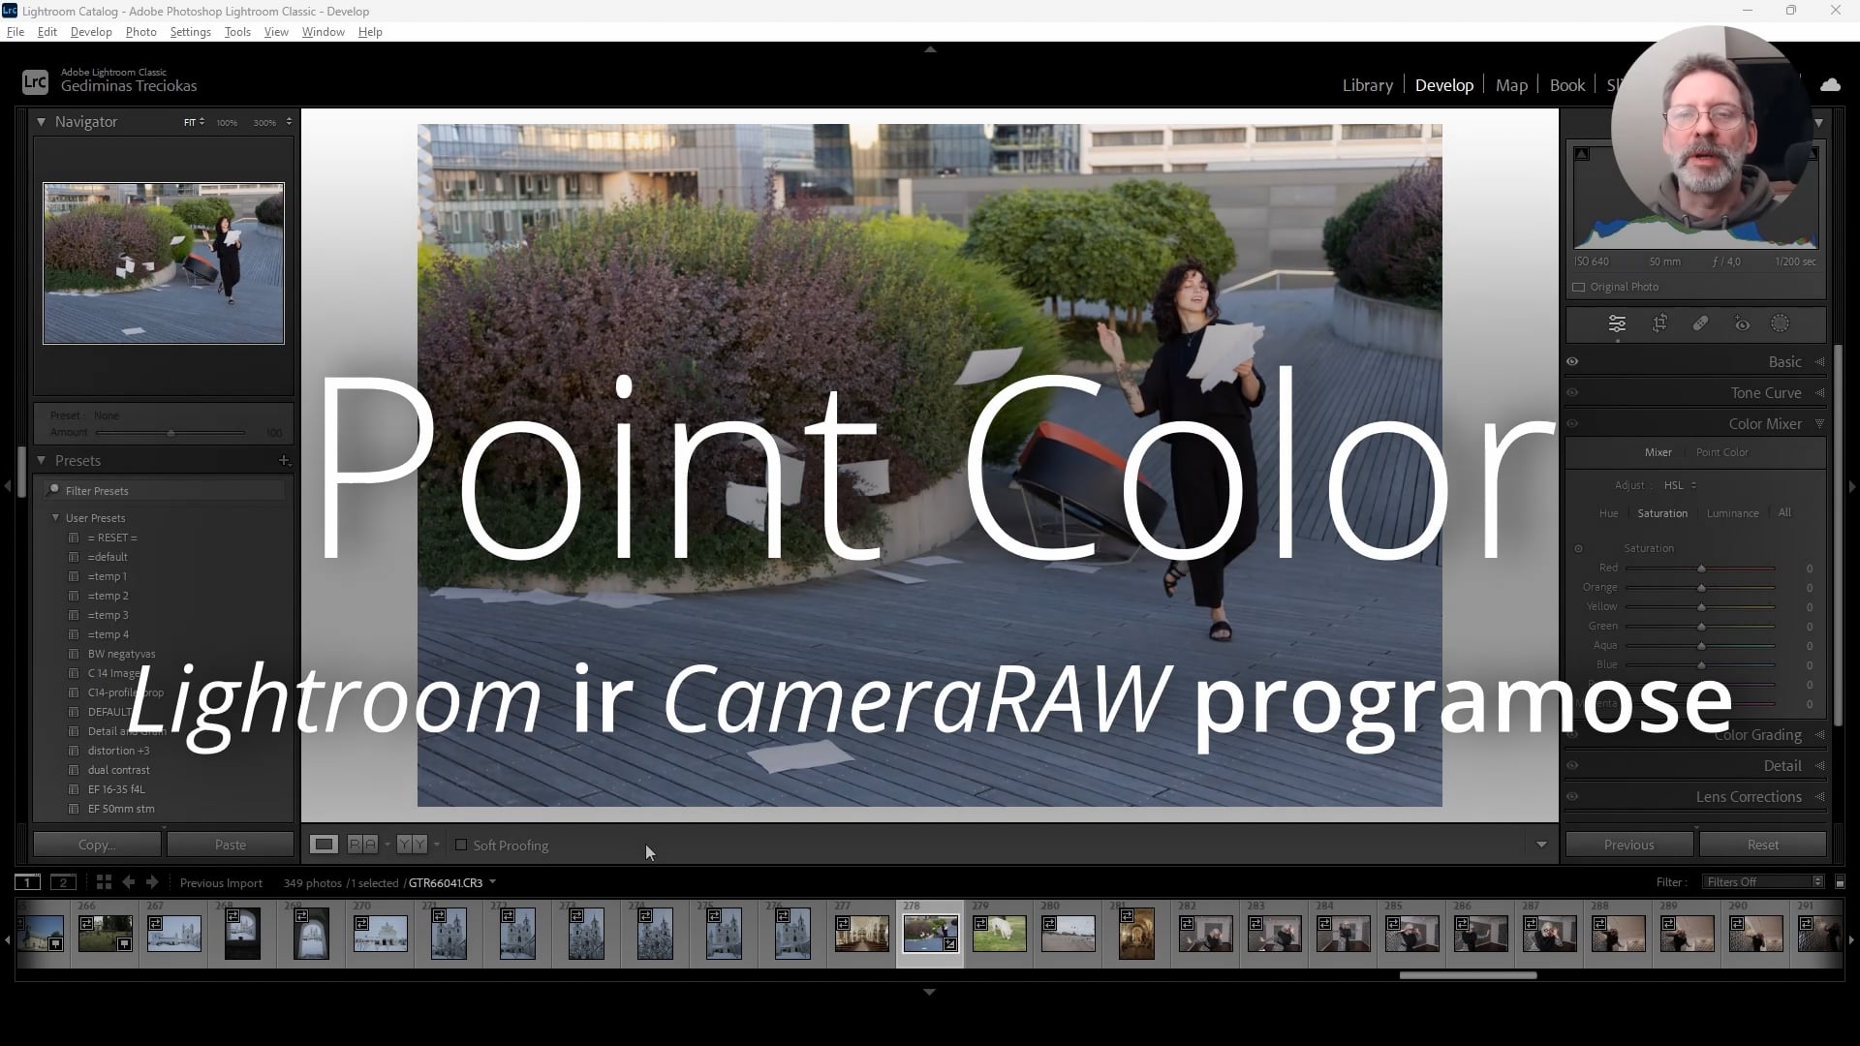
Task: Enable the Soft Proofing checkbox
Action: pos(461,845)
